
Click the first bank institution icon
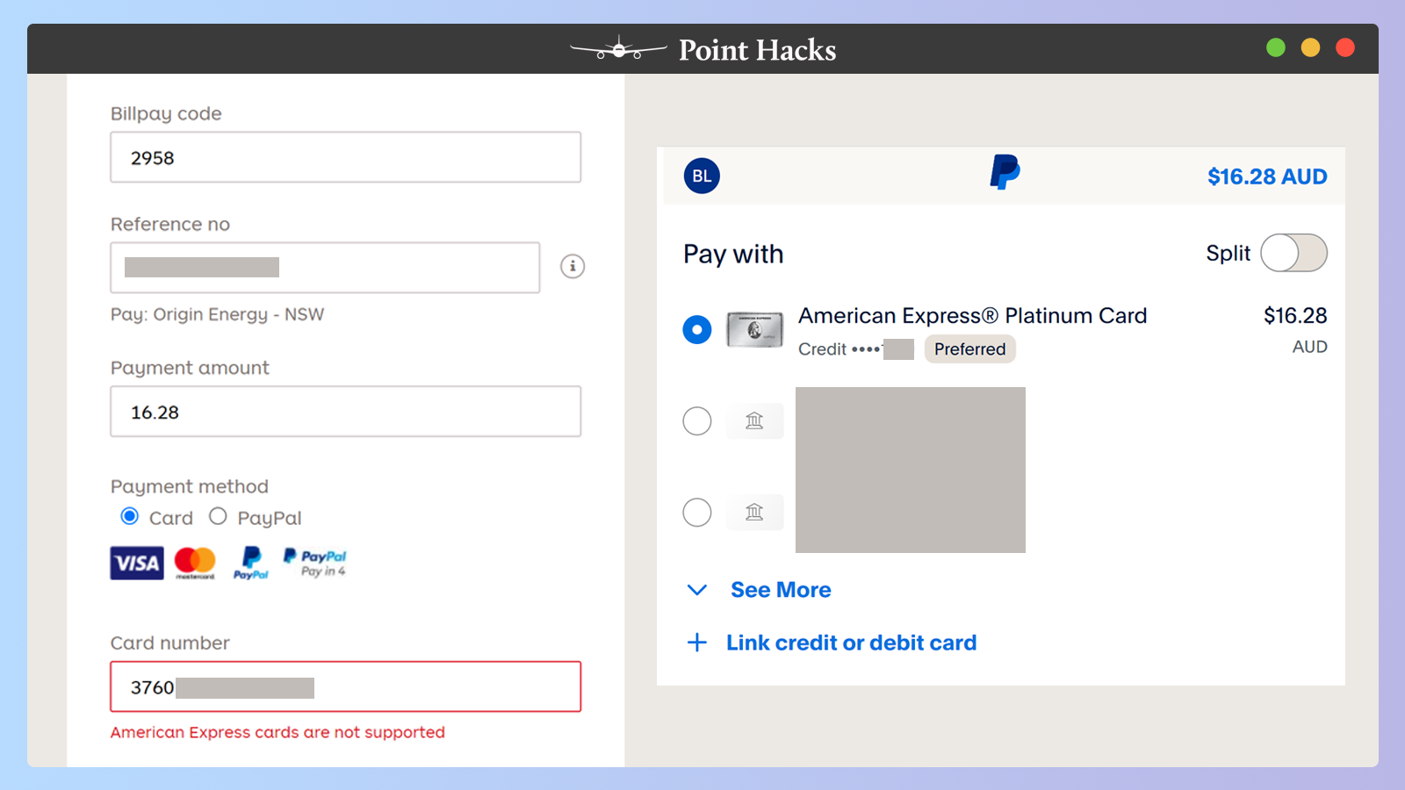pos(755,420)
